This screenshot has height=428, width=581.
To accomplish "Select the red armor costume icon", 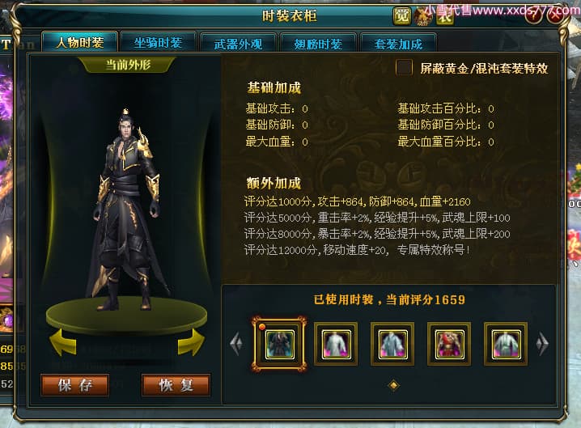I will point(449,344).
